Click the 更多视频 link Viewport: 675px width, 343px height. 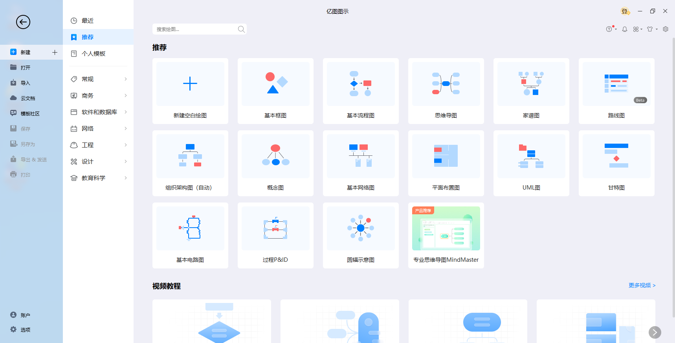[642, 285]
